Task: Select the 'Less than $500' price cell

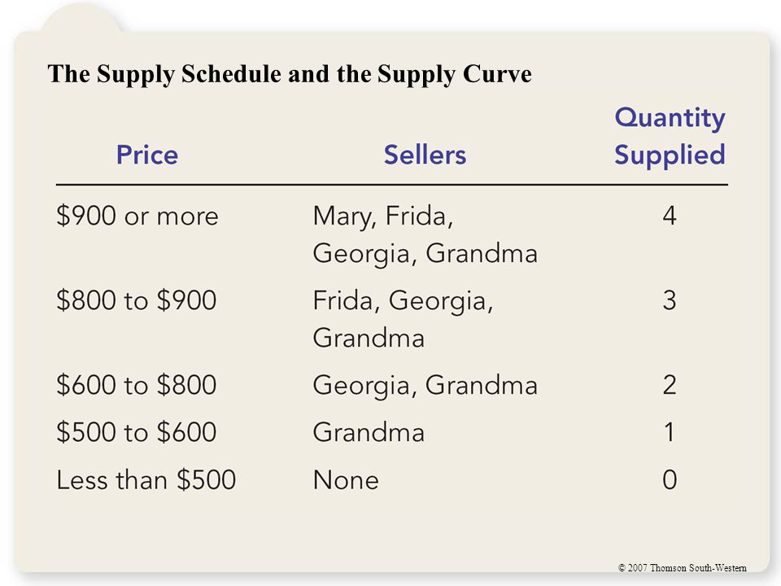Action: click(x=146, y=480)
